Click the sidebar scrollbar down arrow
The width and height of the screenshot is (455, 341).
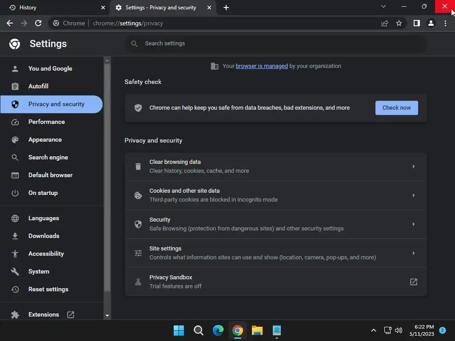[x=107, y=316]
